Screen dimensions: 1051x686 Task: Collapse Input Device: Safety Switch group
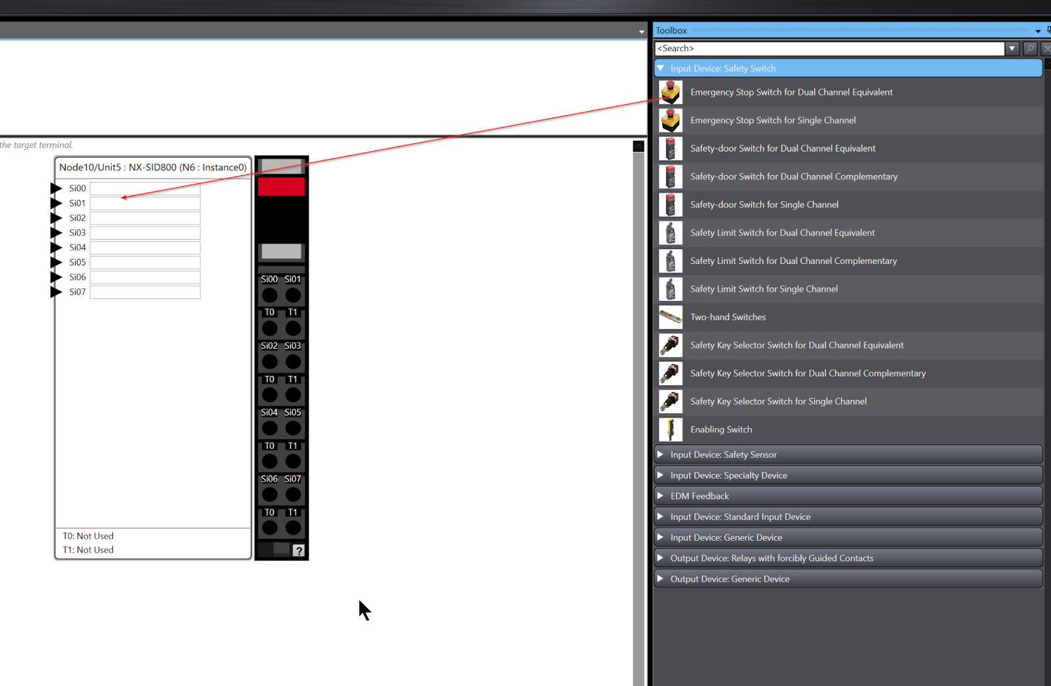[x=661, y=68]
